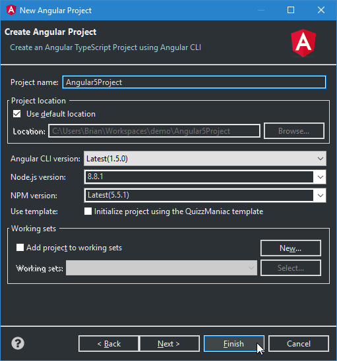Uncheck Use default location
This screenshot has height=361, width=337.
[x=17, y=114]
